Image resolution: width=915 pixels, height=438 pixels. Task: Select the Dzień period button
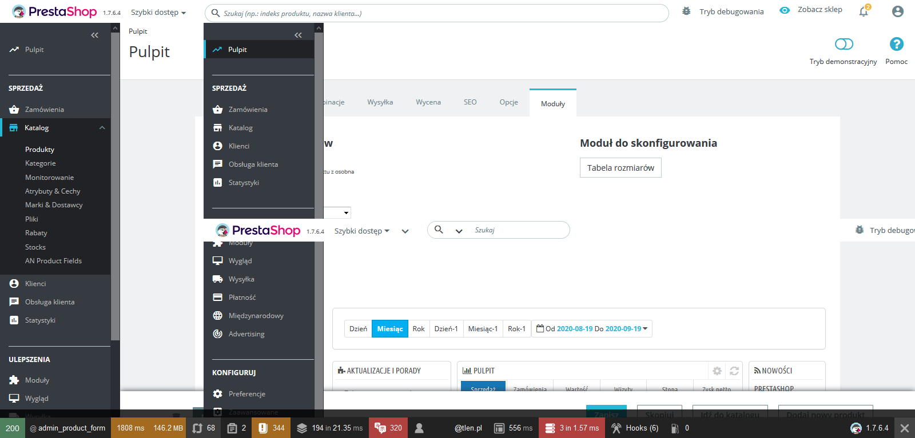click(358, 328)
